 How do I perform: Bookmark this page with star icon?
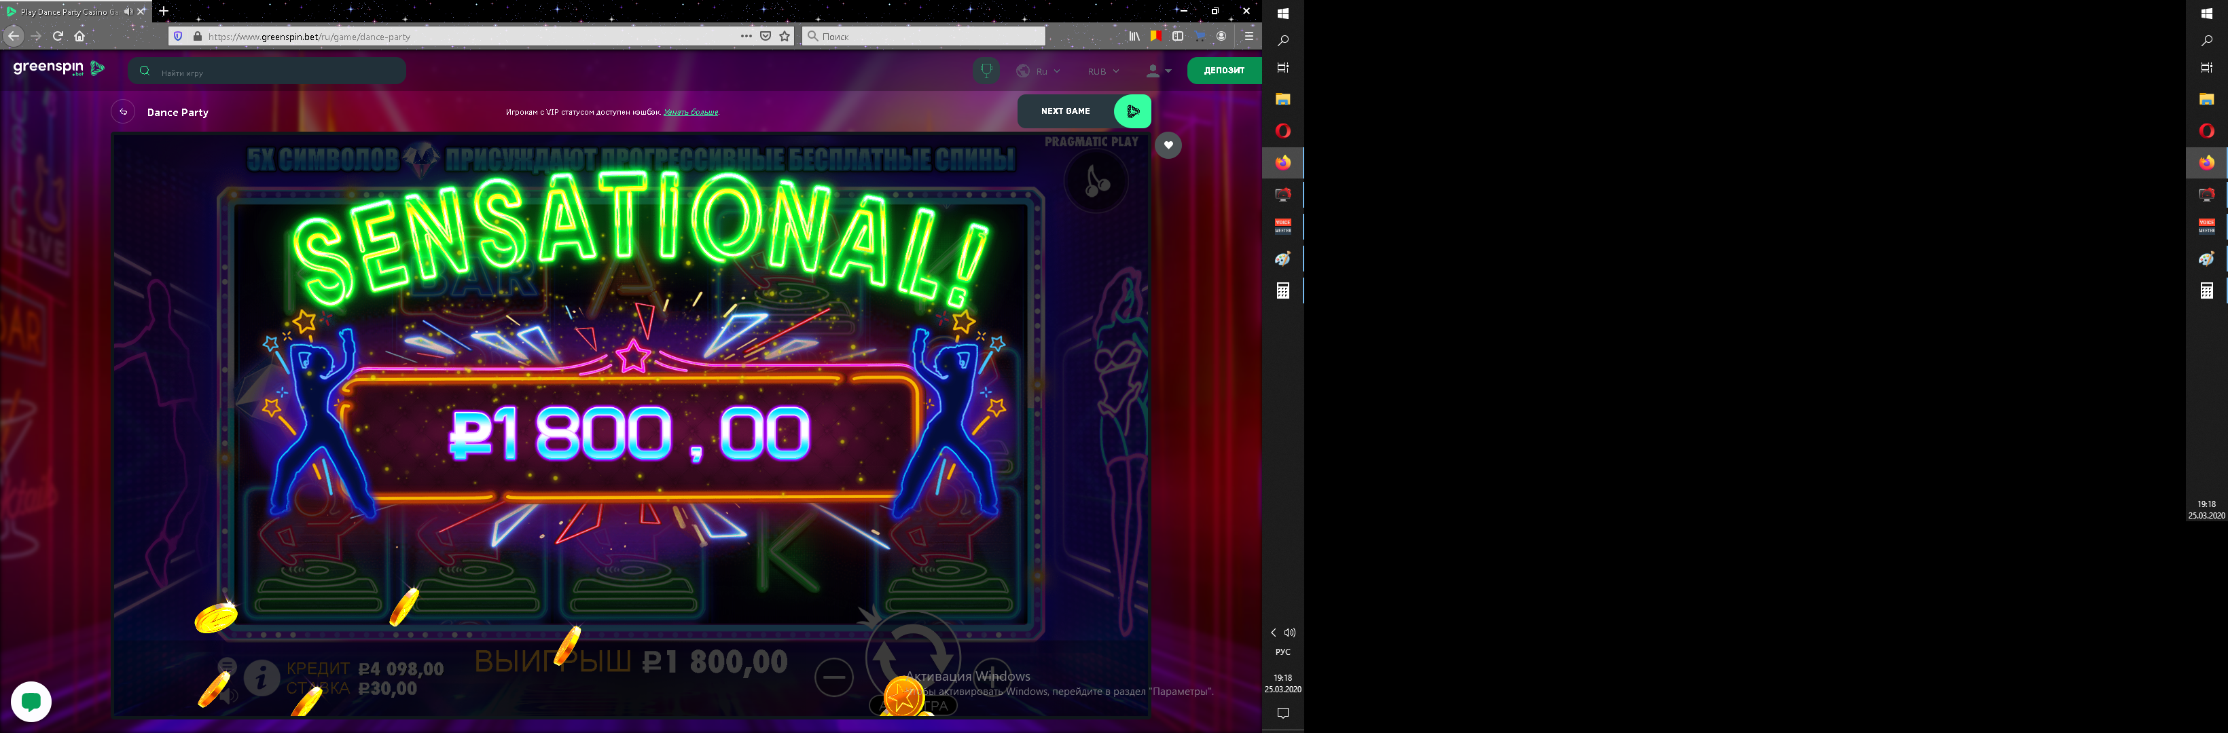tap(785, 36)
